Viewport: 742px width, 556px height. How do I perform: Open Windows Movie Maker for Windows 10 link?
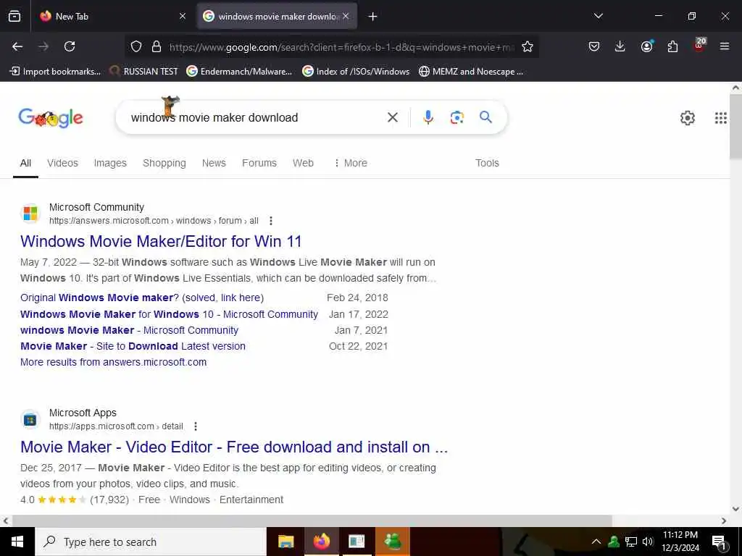(x=169, y=314)
